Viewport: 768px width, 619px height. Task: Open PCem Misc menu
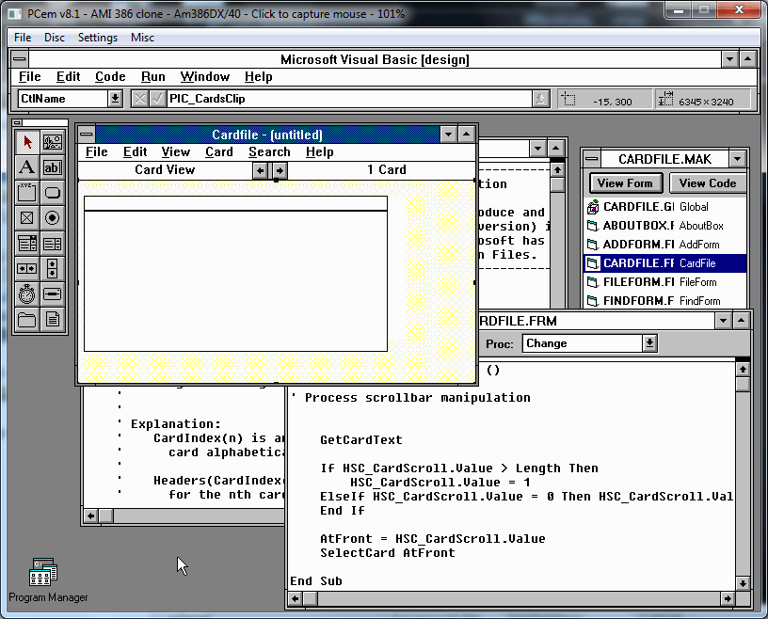tap(142, 38)
